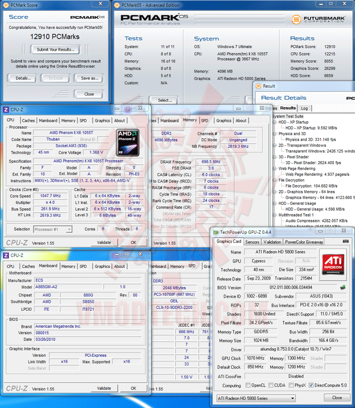The image size is (355, 408).
Task: Click the GPU-Z screenshot camera icon
Action: [x=345, y=241]
